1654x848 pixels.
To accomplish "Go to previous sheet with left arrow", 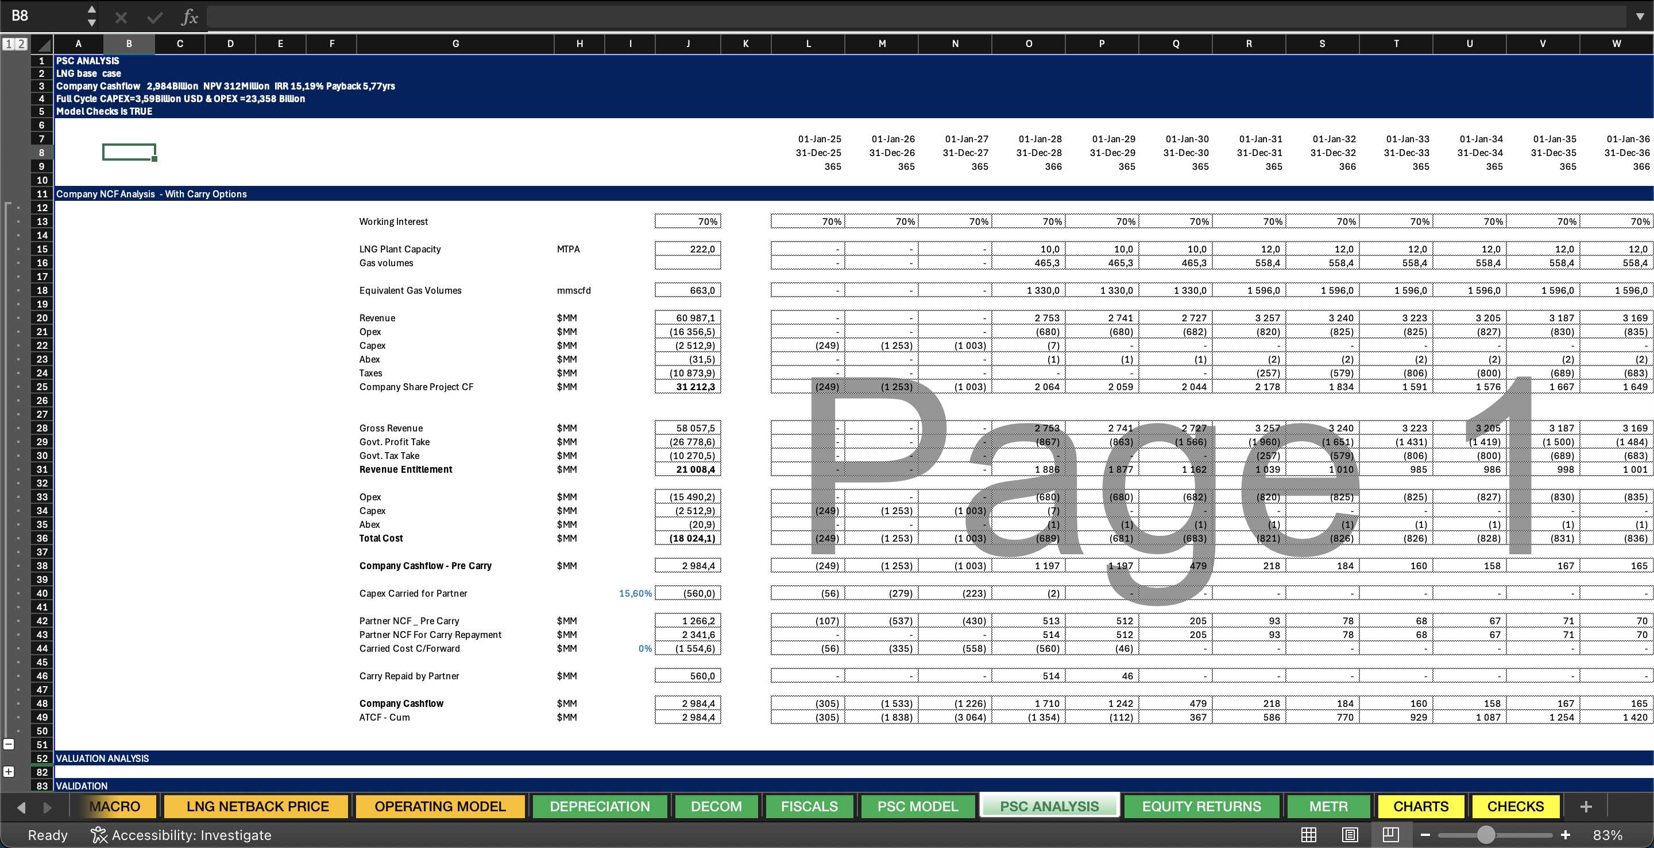I will pyautogui.click(x=21, y=807).
